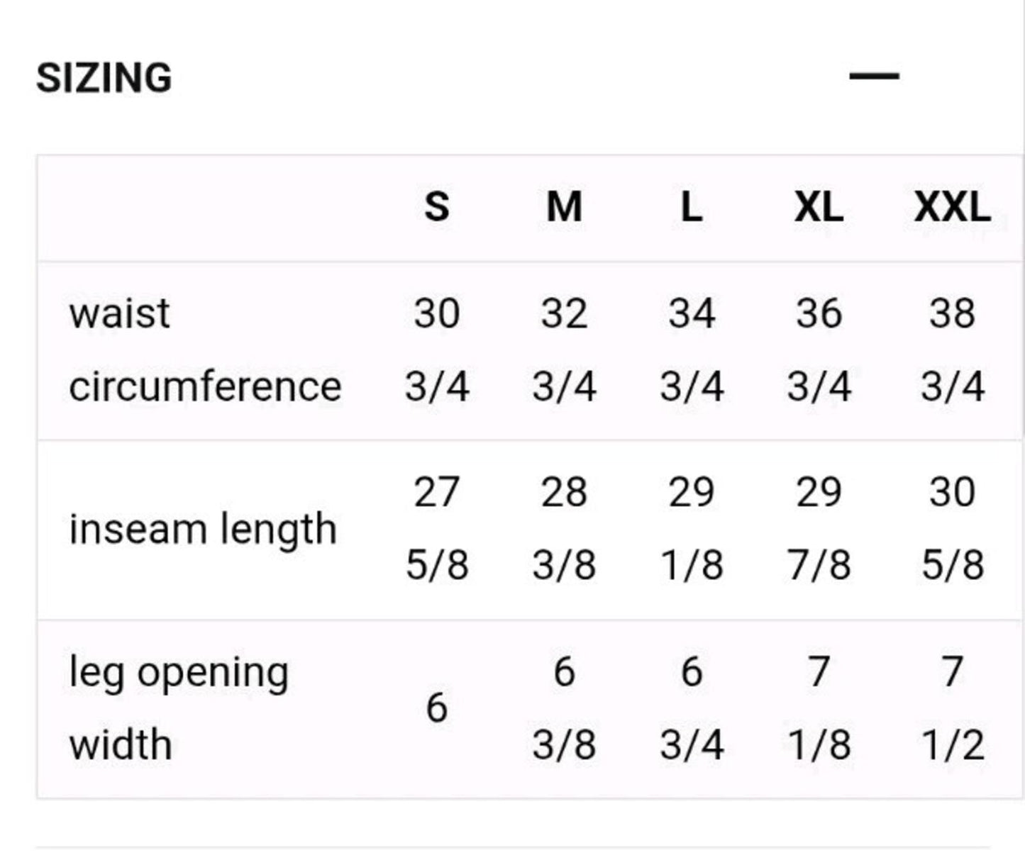Click leg opening value 7 1/8 for XL
This screenshot has width=1025, height=860.
819,708
